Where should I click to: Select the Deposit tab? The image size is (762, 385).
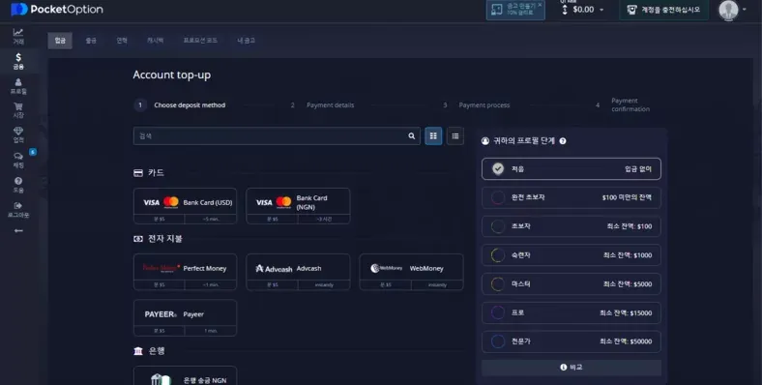tap(60, 41)
